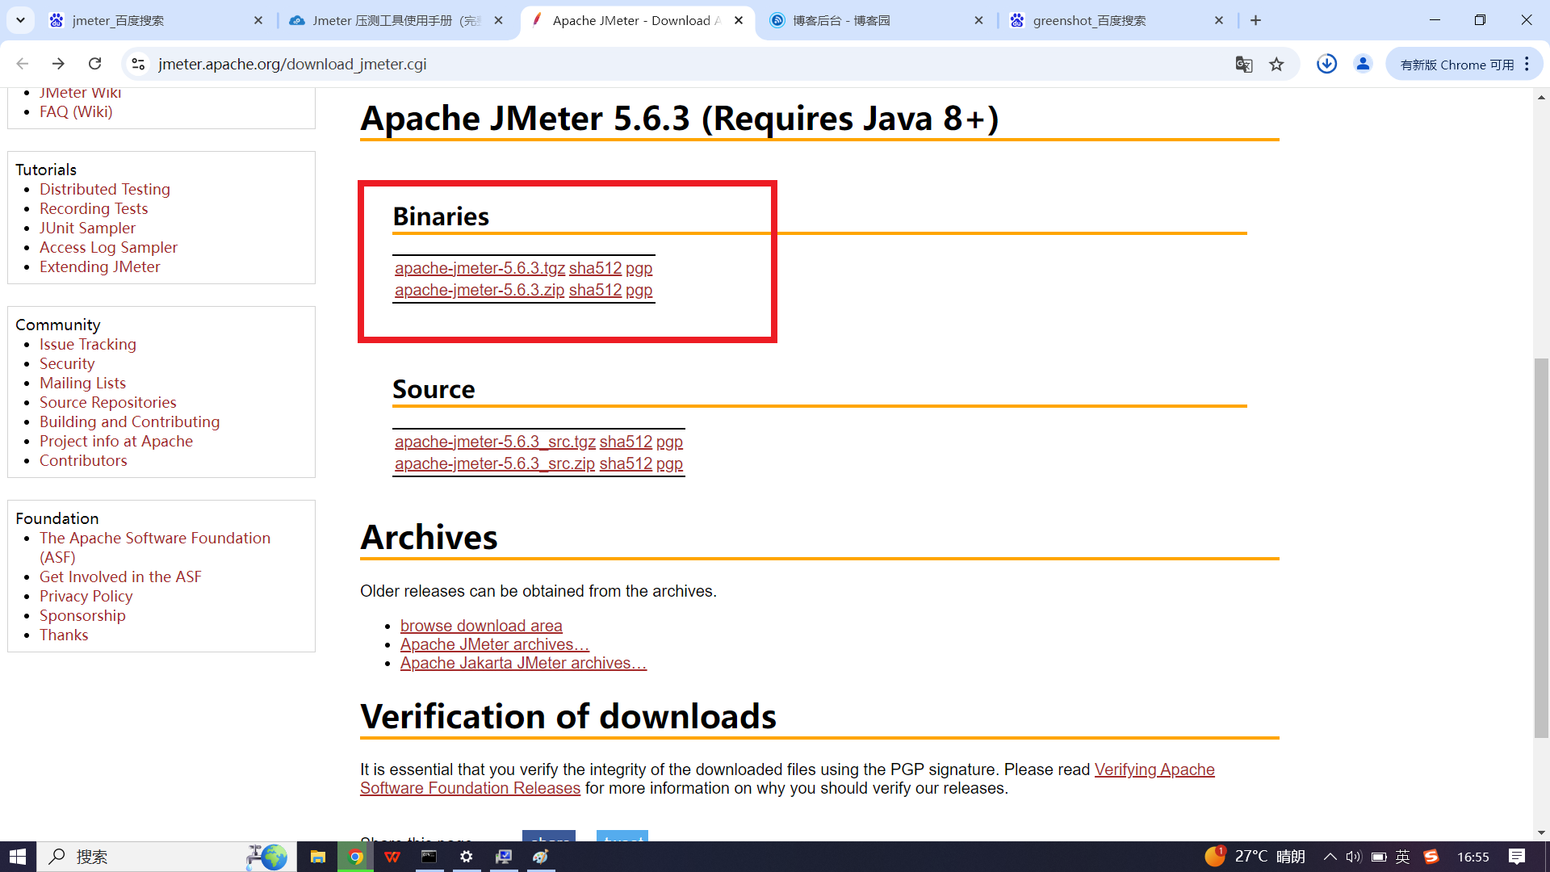
Task: Go forward with the forward arrow
Action: (x=58, y=64)
